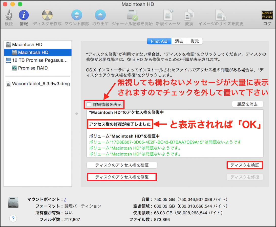Open the Log toolbar icon

pyautogui.click(x=267, y=15)
